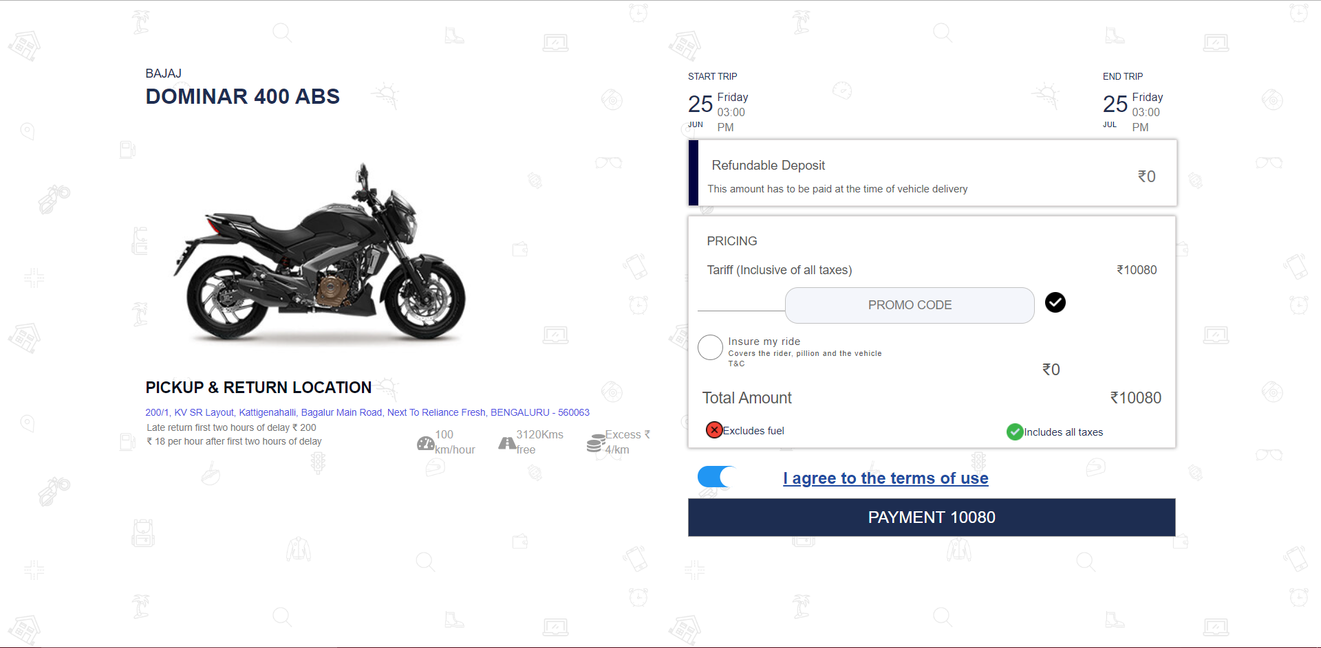The image size is (1321, 648).
Task: Click the red cross Excludes fuel icon
Action: pos(714,430)
